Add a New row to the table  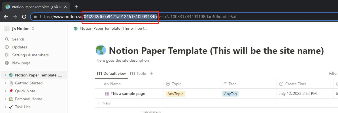pyautogui.click(x=104, y=103)
